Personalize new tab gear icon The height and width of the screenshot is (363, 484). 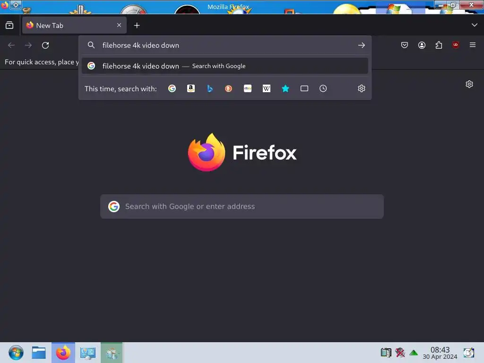469,84
